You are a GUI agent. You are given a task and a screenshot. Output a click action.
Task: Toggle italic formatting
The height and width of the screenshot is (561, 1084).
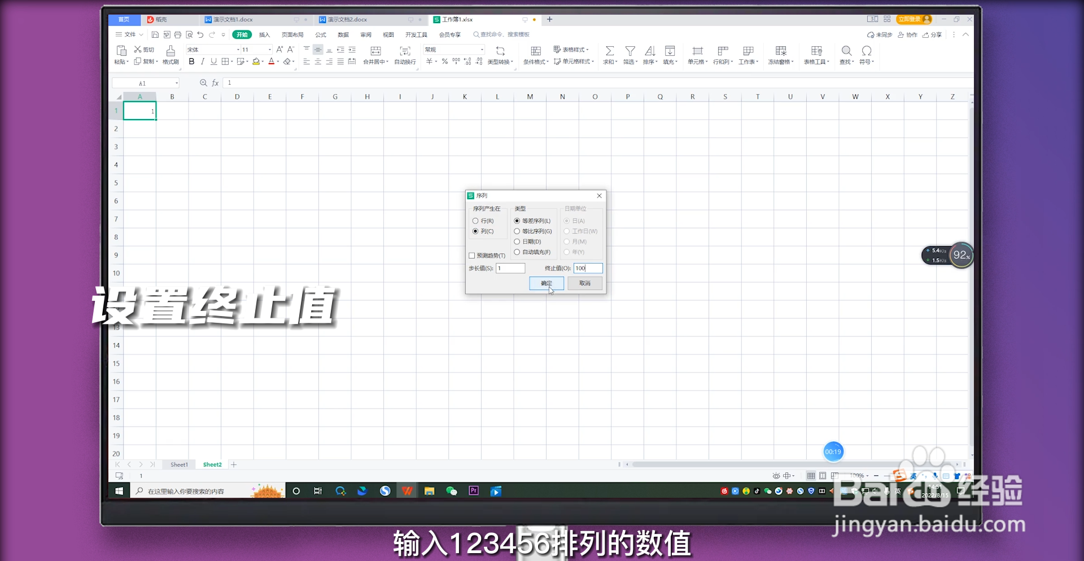[x=203, y=62]
